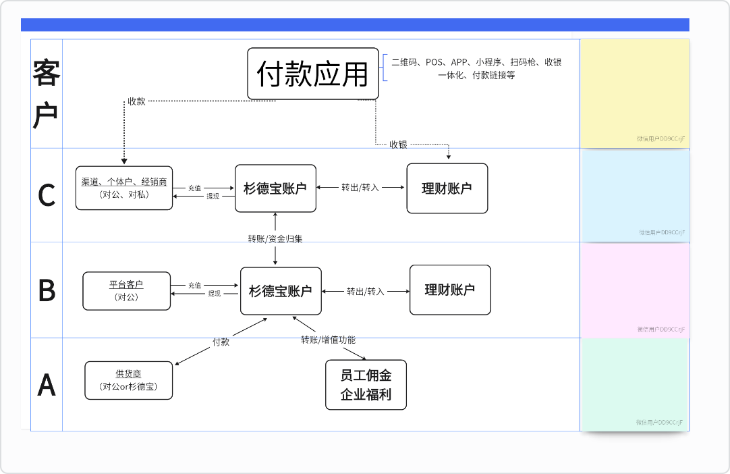Select the 理财账户 box in lane C
Image resolution: width=730 pixels, height=474 pixels.
click(447, 188)
